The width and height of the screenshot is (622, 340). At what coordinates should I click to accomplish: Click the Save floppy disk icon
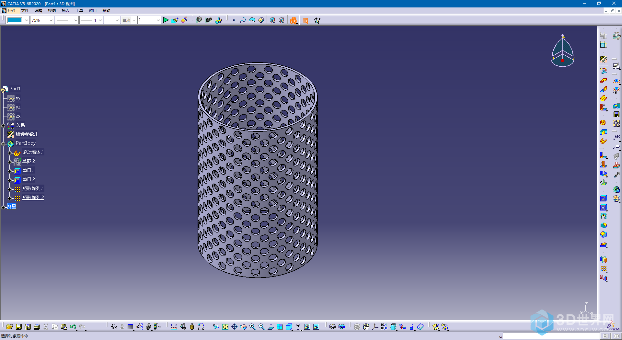pos(18,327)
